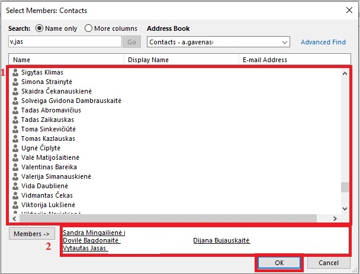Click contact icon beside Vidmantas Čekas

(x=16, y=195)
